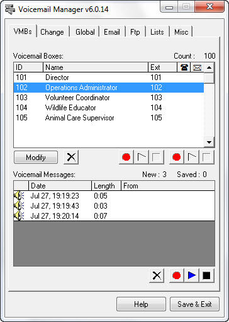Click the Help button
The image size is (229, 322).
click(x=141, y=304)
